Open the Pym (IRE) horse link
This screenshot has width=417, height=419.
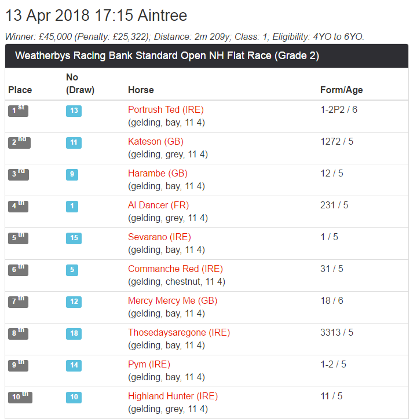[x=149, y=365]
